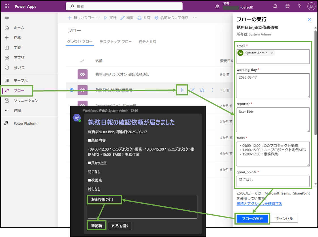318x237 pixels.
Task: Click the working_day input field
Action: (273, 86)
